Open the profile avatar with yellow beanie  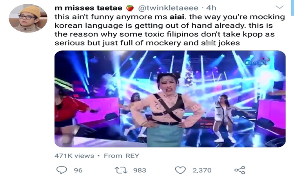pyautogui.click(x=28, y=18)
